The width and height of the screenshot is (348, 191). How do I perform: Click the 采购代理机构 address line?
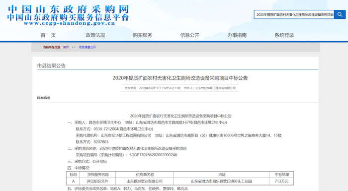point(178,135)
